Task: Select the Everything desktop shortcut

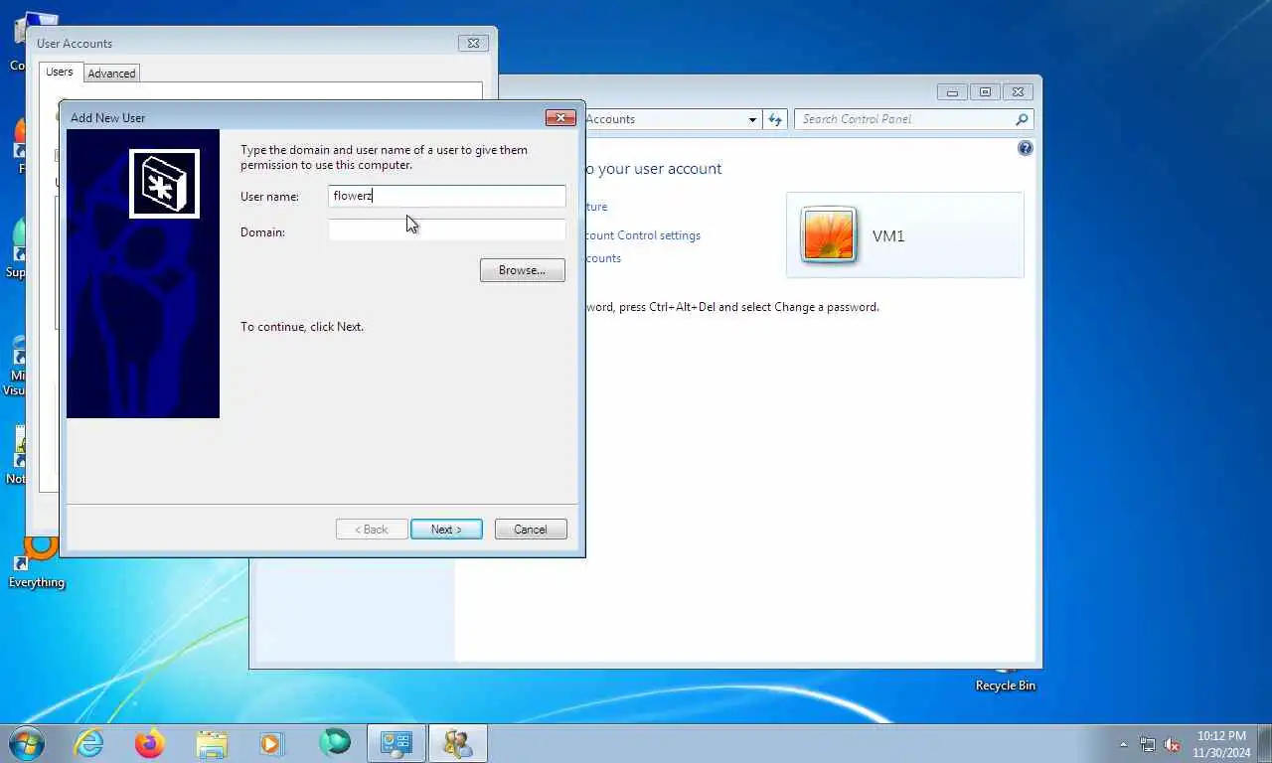Action: click(x=37, y=563)
